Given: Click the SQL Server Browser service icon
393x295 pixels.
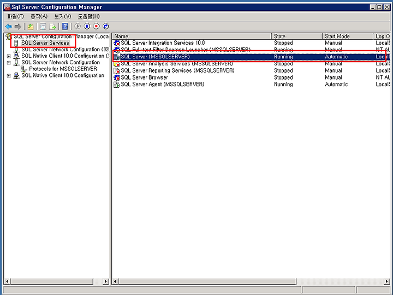Looking at the screenshot, I should (x=117, y=77).
